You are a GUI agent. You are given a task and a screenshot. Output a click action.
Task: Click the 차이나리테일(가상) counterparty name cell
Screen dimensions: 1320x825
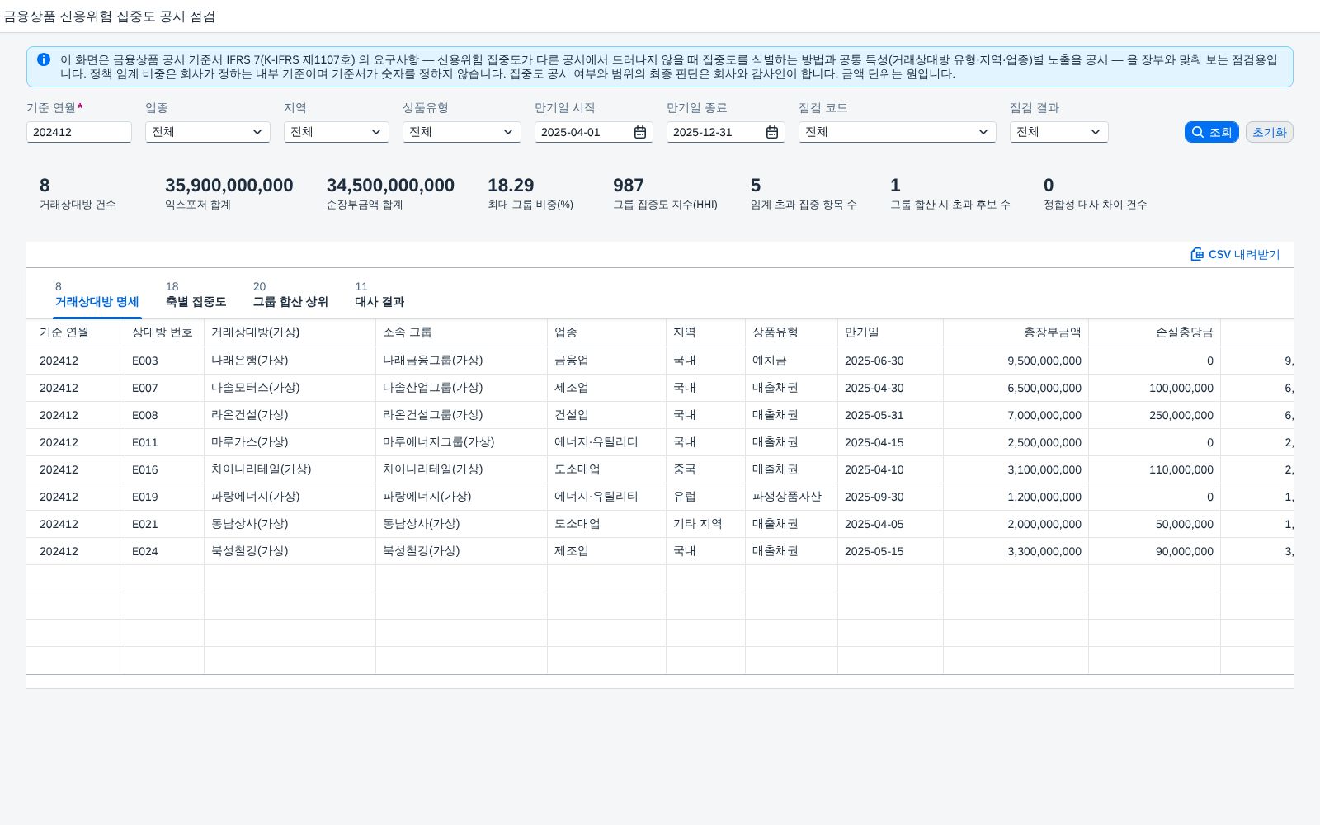[290, 469]
